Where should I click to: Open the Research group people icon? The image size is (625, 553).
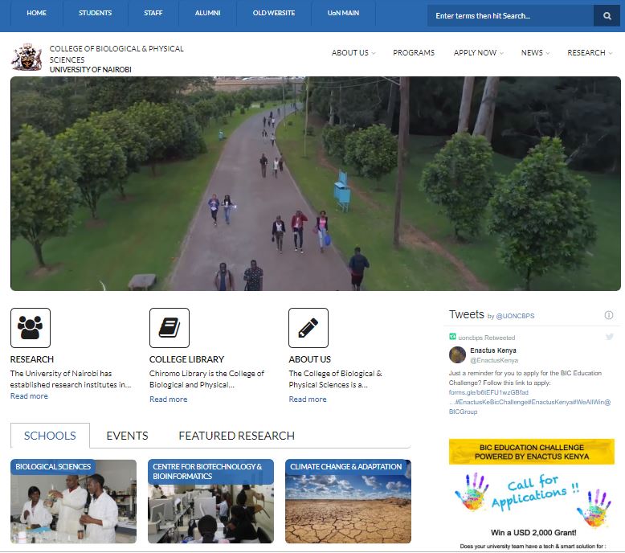click(31, 328)
